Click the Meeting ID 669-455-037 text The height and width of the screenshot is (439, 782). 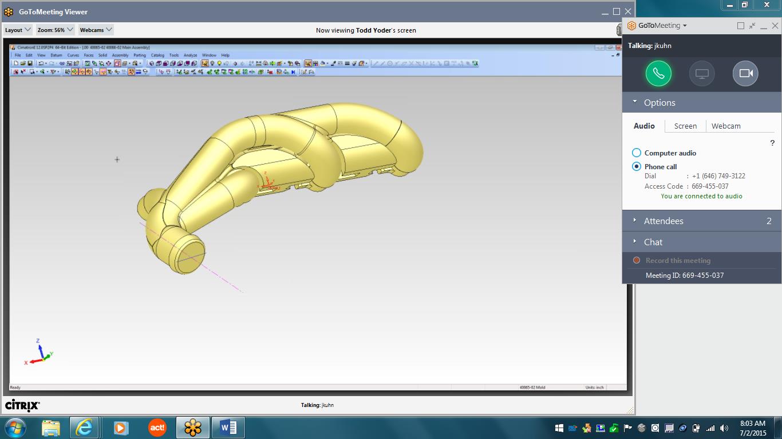pos(685,275)
